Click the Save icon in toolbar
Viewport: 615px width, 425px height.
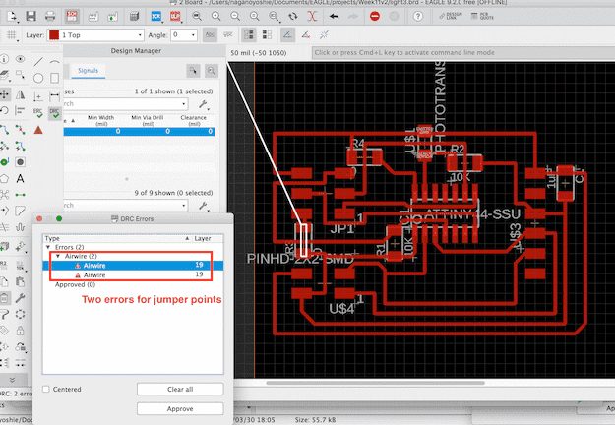pyautogui.click(x=31, y=17)
